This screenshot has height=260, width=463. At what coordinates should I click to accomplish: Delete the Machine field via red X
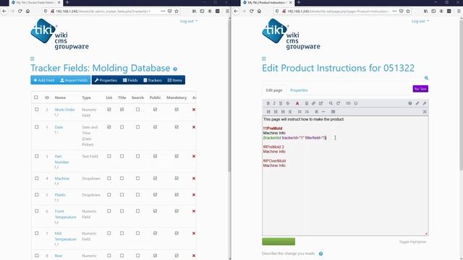click(x=194, y=178)
